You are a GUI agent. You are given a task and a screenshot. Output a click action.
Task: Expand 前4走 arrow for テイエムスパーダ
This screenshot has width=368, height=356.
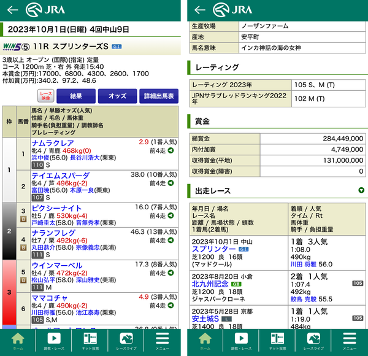(x=171, y=183)
